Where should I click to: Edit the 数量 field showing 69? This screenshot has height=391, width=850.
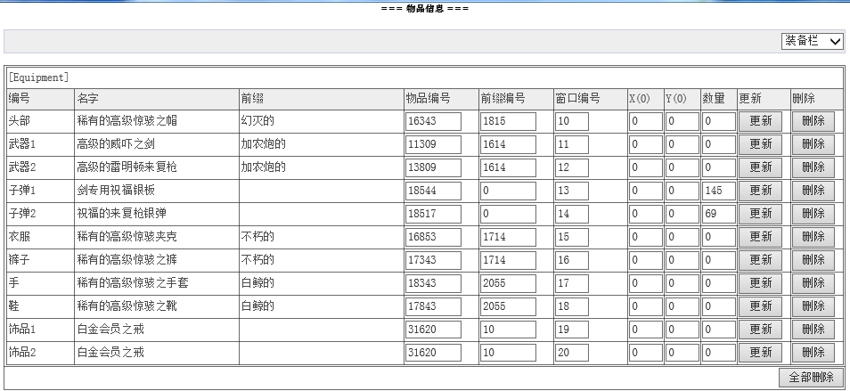pos(718,214)
